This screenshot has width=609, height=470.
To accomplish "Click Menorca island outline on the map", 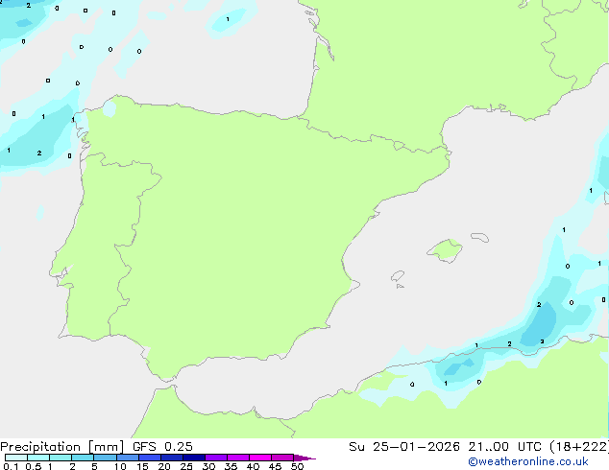I will click(x=480, y=237).
